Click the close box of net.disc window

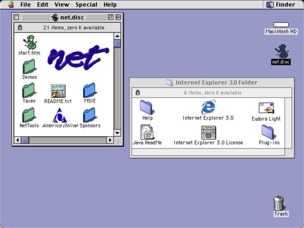point(17,17)
